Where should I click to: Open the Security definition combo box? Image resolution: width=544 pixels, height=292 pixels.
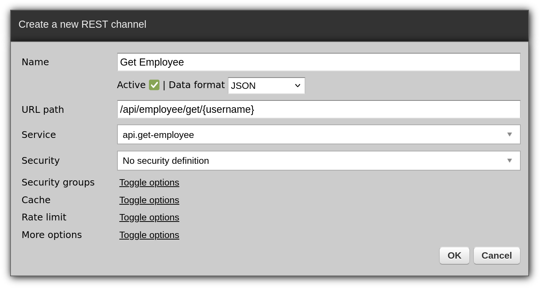pyautogui.click(x=311, y=161)
